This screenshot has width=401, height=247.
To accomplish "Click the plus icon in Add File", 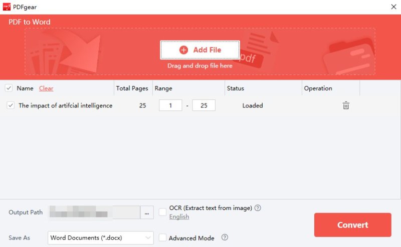I will (183, 50).
